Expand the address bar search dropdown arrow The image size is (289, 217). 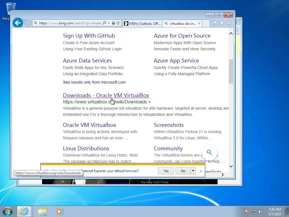[x=109, y=23]
